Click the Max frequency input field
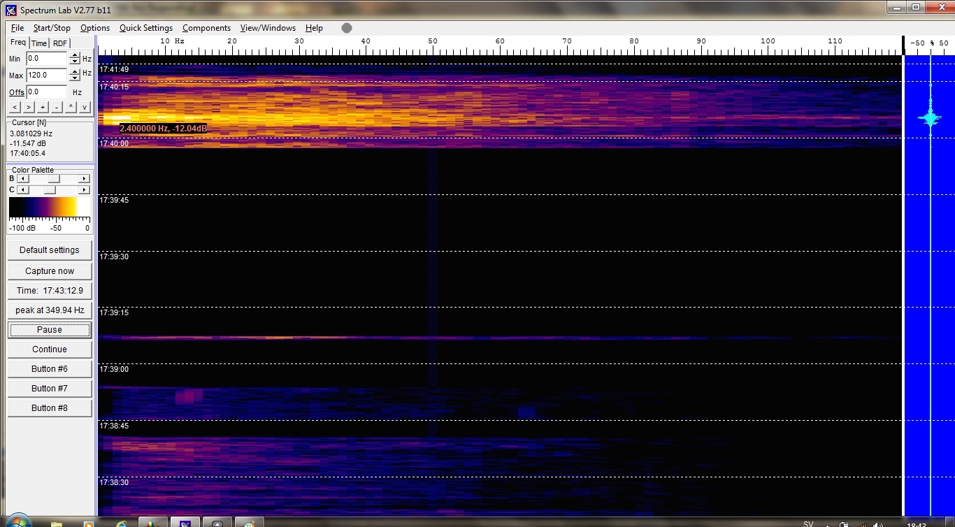The height and width of the screenshot is (527, 955). pyautogui.click(x=46, y=75)
